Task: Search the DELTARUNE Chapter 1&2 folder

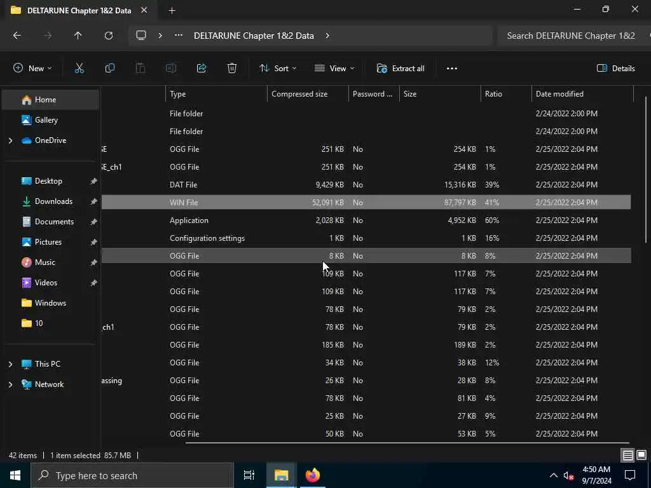Action: (x=574, y=36)
